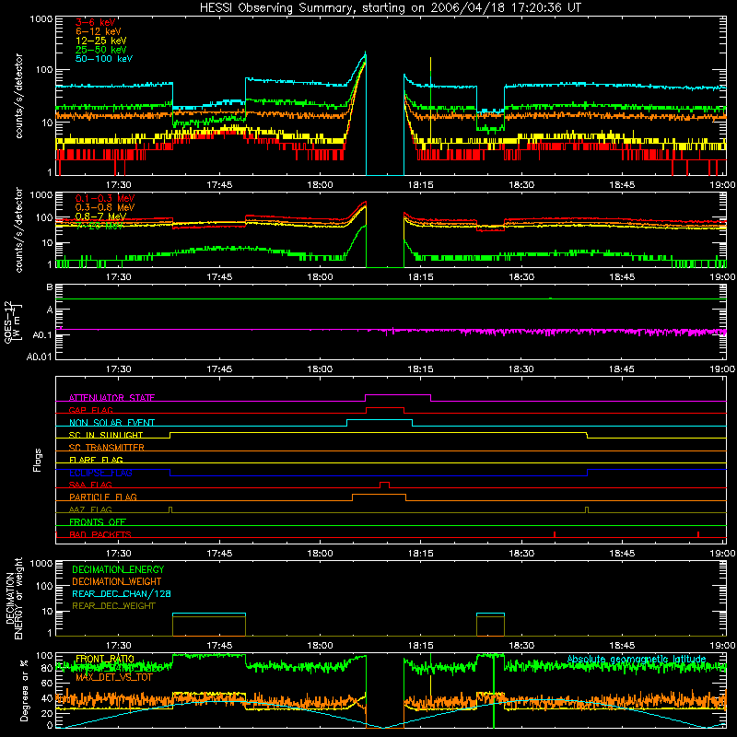This screenshot has height=737, width=737.
Task: Click the B class tick label on GOES plot
Action: click(50, 287)
